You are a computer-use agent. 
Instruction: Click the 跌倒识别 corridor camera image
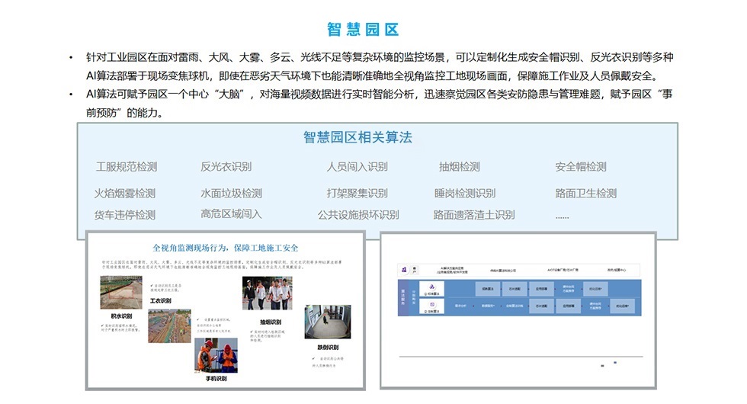point(328,322)
